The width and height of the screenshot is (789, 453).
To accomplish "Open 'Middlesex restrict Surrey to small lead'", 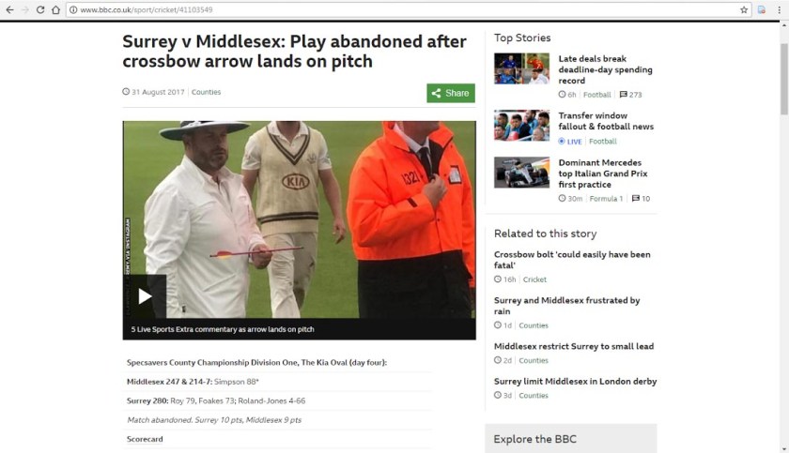I will (x=574, y=346).
